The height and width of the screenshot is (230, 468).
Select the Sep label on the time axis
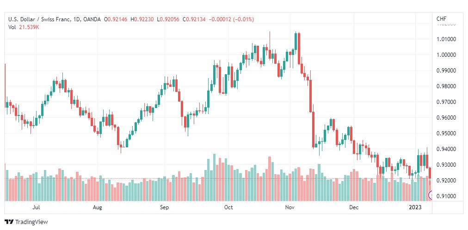pyautogui.click(x=165, y=207)
